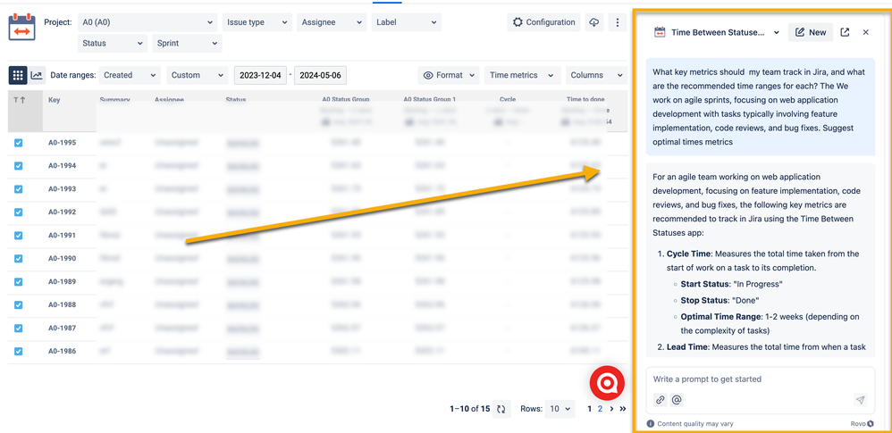Click the send message icon
The image size is (892, 433).
tap(861, 400)
